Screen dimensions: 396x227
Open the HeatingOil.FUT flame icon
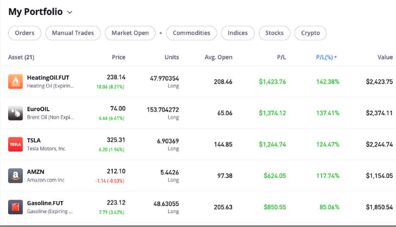click(16, 82)
